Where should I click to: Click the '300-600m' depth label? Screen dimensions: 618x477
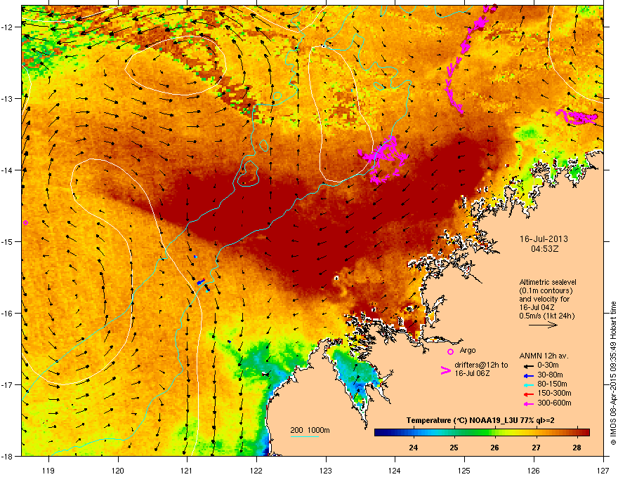pyautogui.click(x=555, y=403)
